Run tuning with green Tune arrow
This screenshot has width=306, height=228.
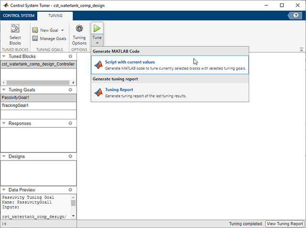click(x=97, y=28)
